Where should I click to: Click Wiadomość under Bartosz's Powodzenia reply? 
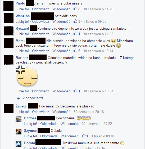(70, 124)
